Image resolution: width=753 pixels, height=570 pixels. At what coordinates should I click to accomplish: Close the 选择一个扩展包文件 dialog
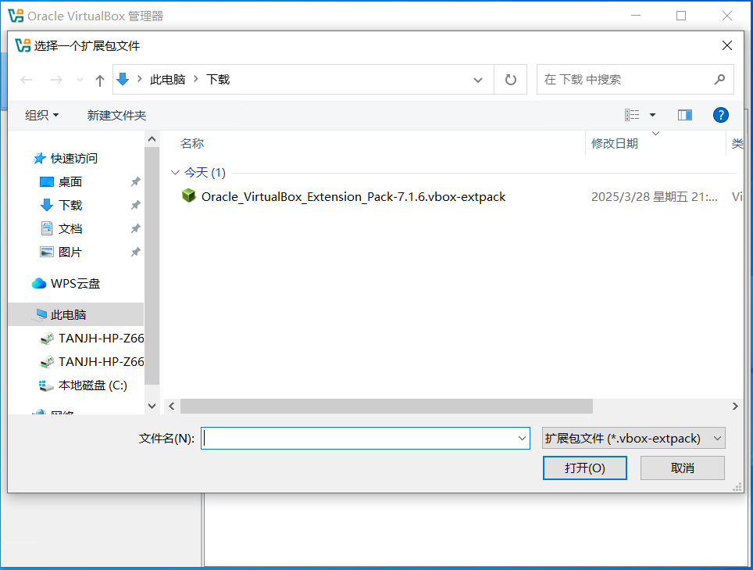(x=727, y=45)
